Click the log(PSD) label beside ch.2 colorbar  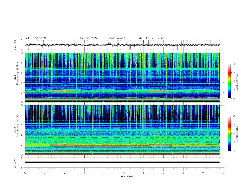tap(237, 135)
